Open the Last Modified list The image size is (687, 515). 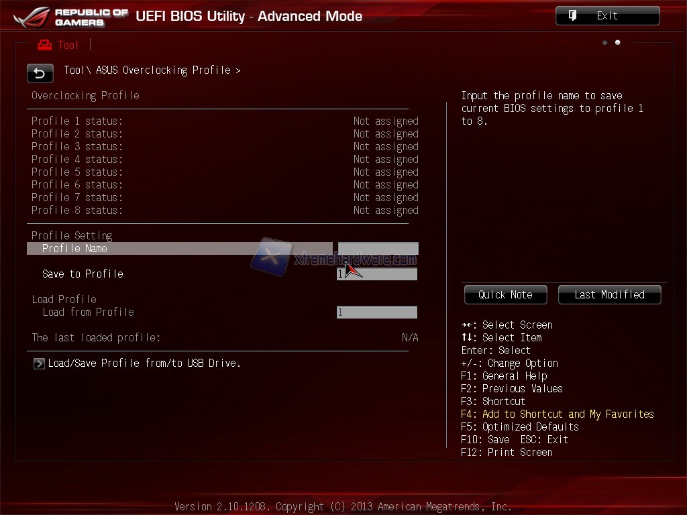click(x=609, y=294)
